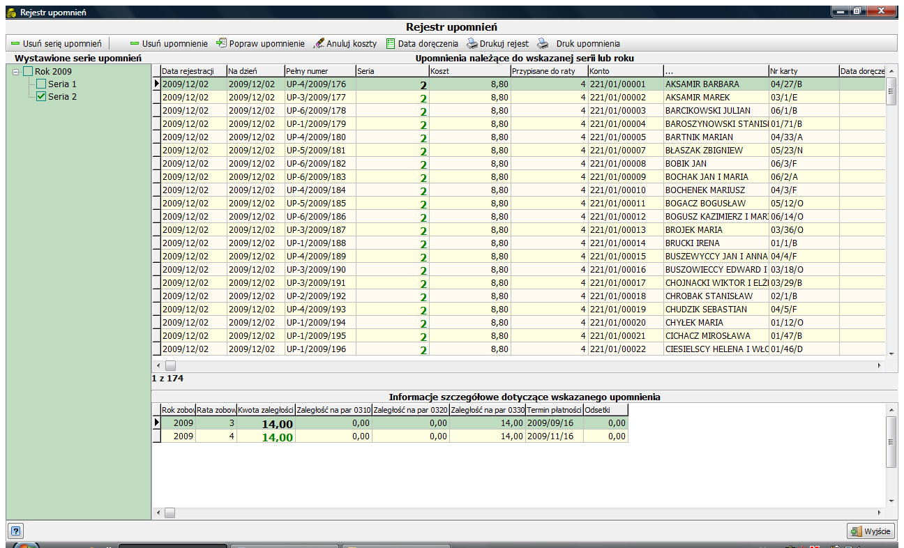Image resolution: width=904 pixels, height=548 pixels.
Task: Click Popraw upomnienie edit icon
Action: tap(222, 43)
